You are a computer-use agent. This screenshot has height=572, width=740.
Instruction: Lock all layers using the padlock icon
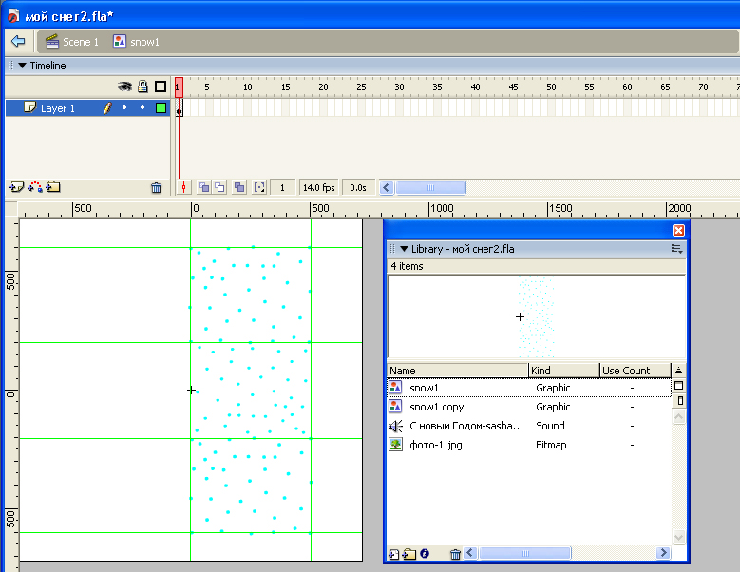point(142,86)
